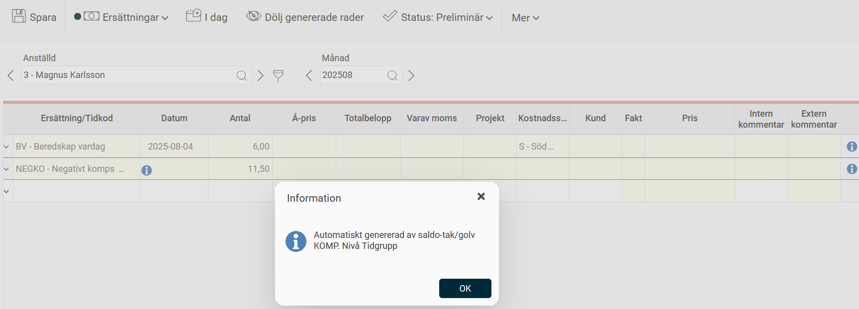Screen dimensions: 859x309
Task: Dismiss the Information dialog with X
Action: pos(481,196)
